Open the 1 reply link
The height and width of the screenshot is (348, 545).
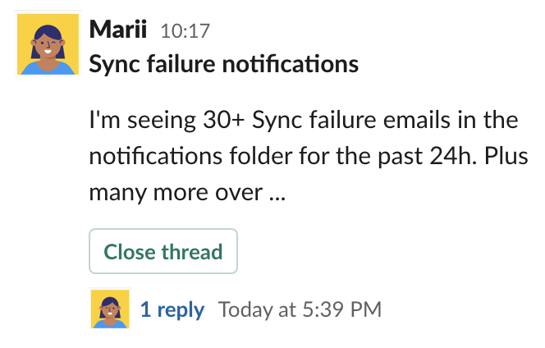[172, 309]
